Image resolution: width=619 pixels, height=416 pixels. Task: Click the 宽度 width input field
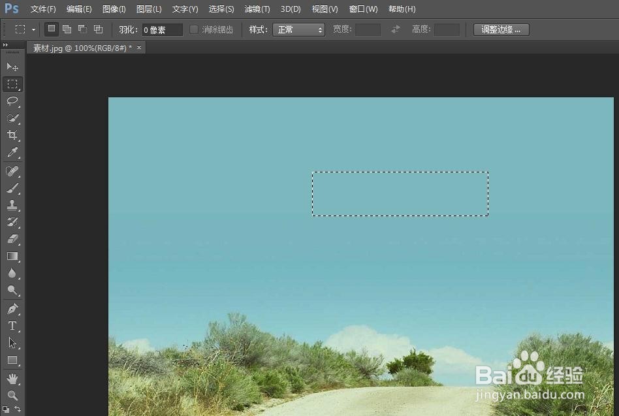click(x=368, y=29)
